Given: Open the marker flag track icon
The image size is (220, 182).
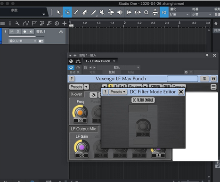Looking at the screenshot, I should (x=34, y=24).
